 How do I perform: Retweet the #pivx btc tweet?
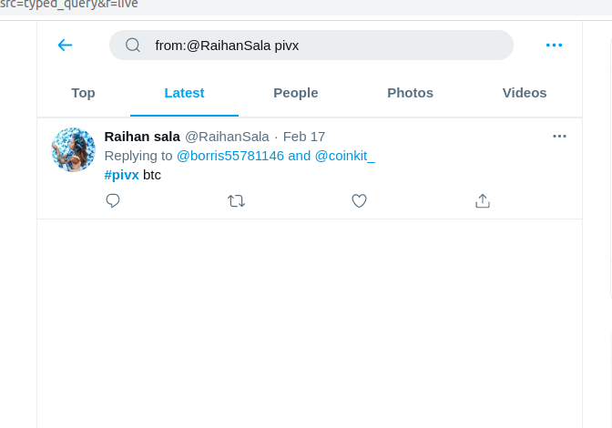[236, 201]
